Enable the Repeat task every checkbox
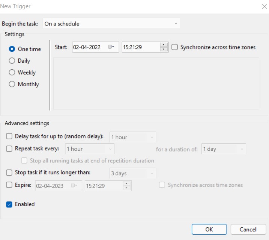269x240 pixels. click(x=9, y=149)
